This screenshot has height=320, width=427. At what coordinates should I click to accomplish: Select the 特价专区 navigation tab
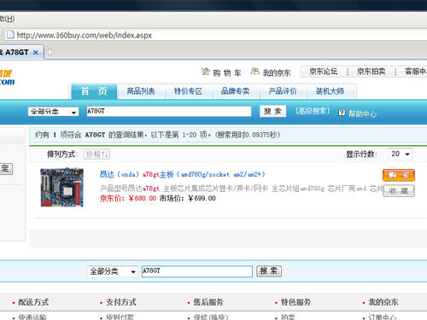click(188, 91)
